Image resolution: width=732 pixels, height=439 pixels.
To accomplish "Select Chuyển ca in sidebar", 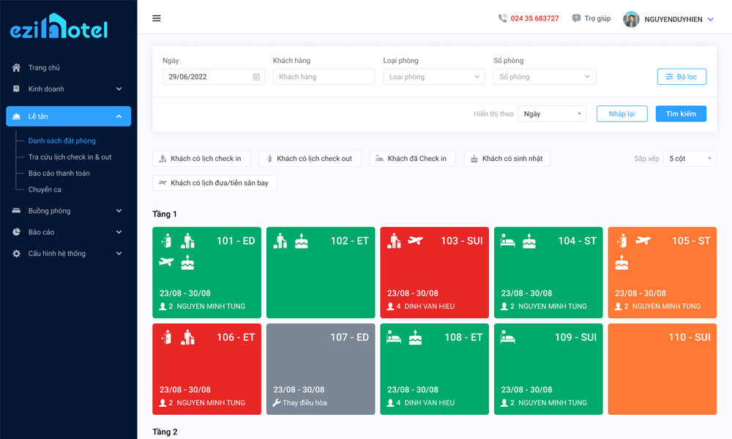I will (45, 190).
